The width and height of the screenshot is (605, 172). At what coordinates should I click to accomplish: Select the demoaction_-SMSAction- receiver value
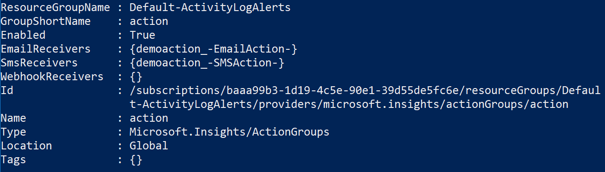coord(207,63)
